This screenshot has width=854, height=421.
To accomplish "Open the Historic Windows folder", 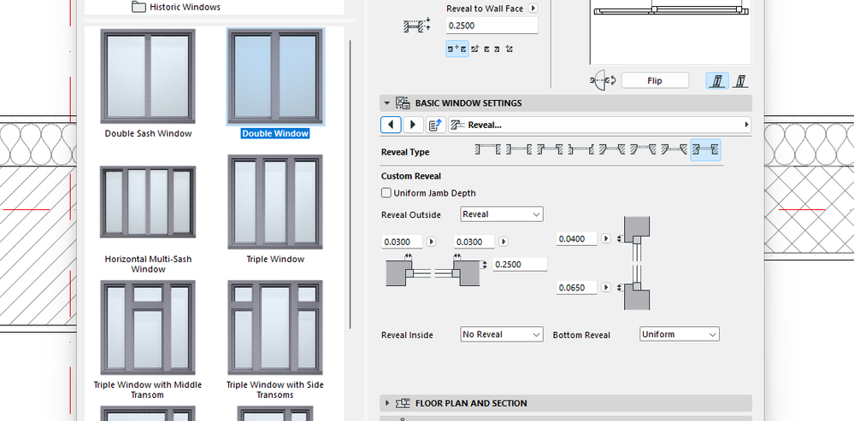I will (x=176, y=7).
